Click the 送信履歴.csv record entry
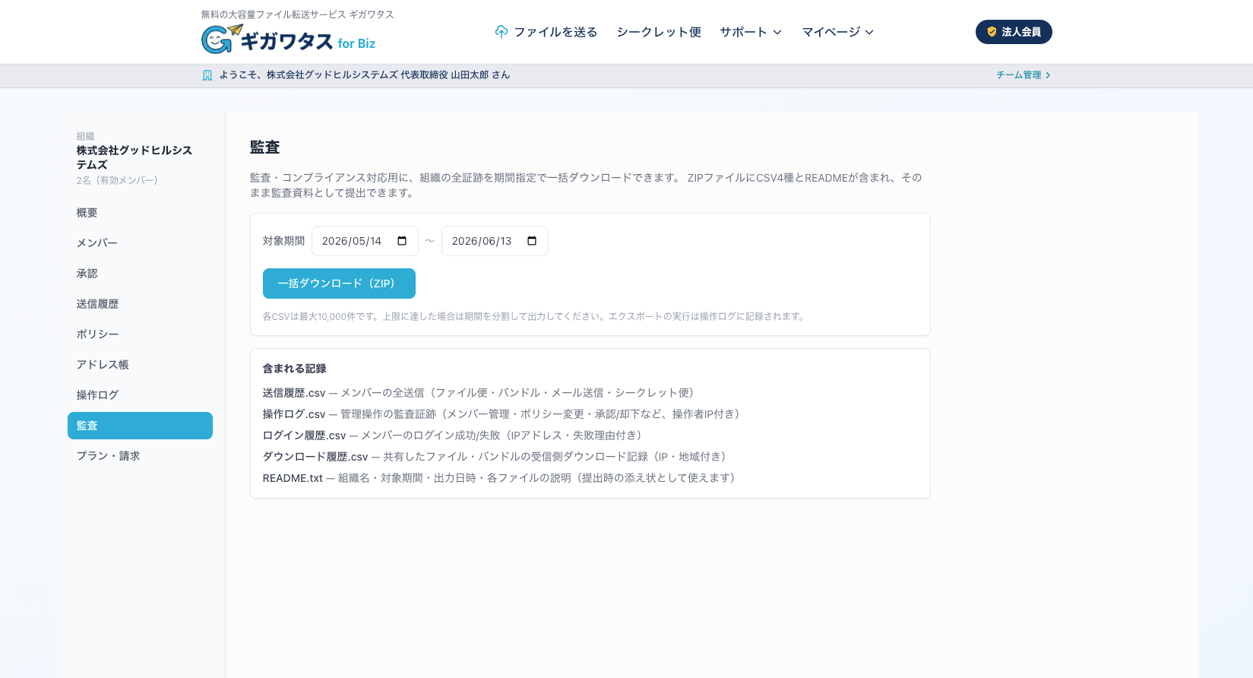This screenshot has height=678, width=1253. 479,393
